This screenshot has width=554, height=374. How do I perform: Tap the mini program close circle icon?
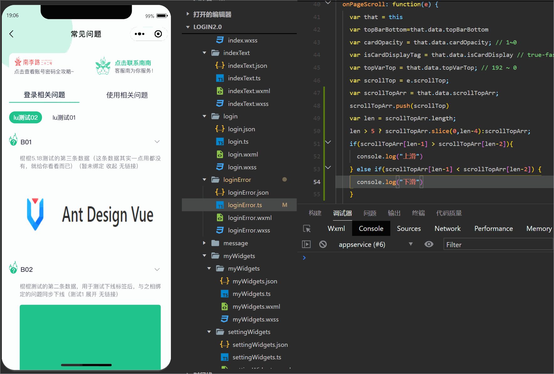[x=158, y=34]
